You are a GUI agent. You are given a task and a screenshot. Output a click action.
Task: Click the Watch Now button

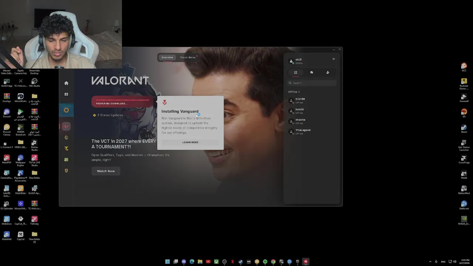tap(106, 171)
